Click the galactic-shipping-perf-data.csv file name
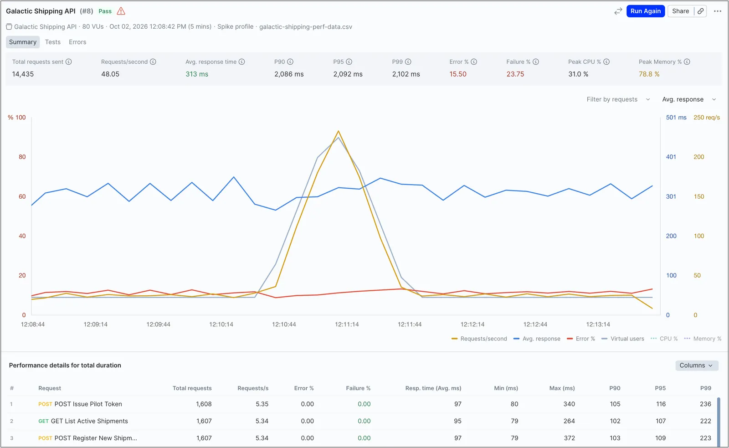 click(x=306, y=27)
